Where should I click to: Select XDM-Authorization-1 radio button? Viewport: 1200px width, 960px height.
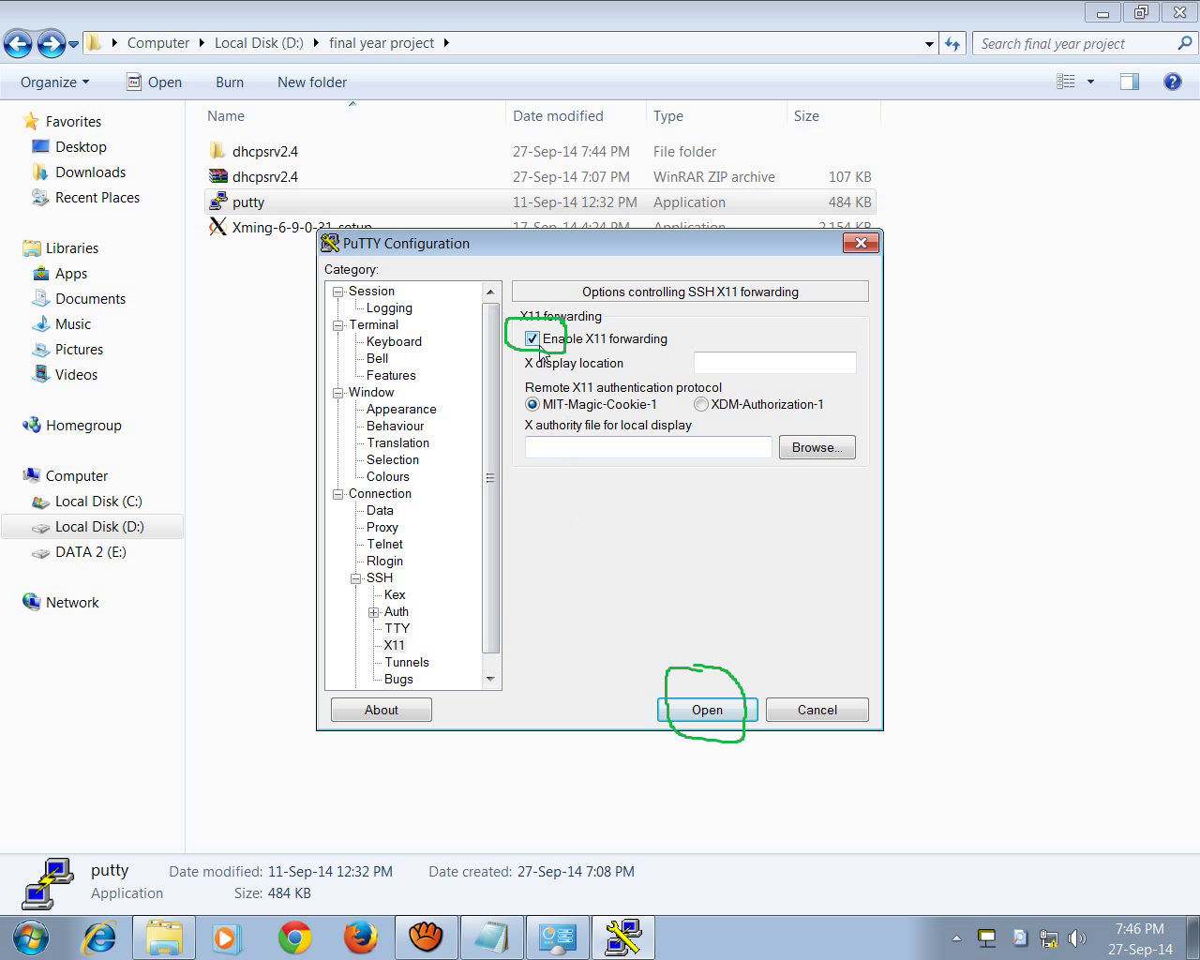700,404
